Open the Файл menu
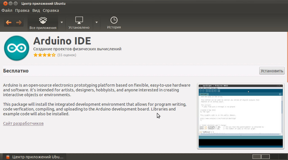 point(7,10)
